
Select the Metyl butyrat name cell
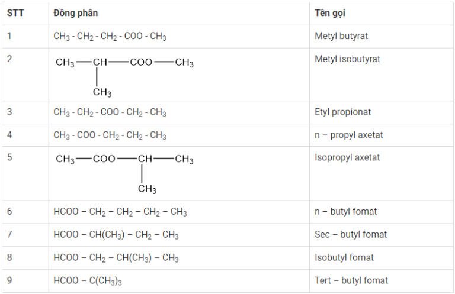[x=341, y=36]
